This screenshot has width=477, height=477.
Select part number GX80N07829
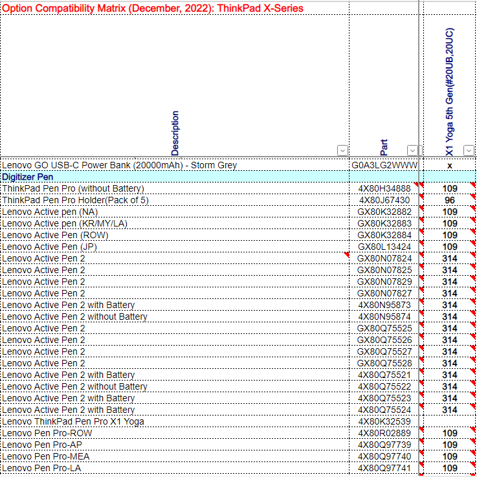[384, 282]
